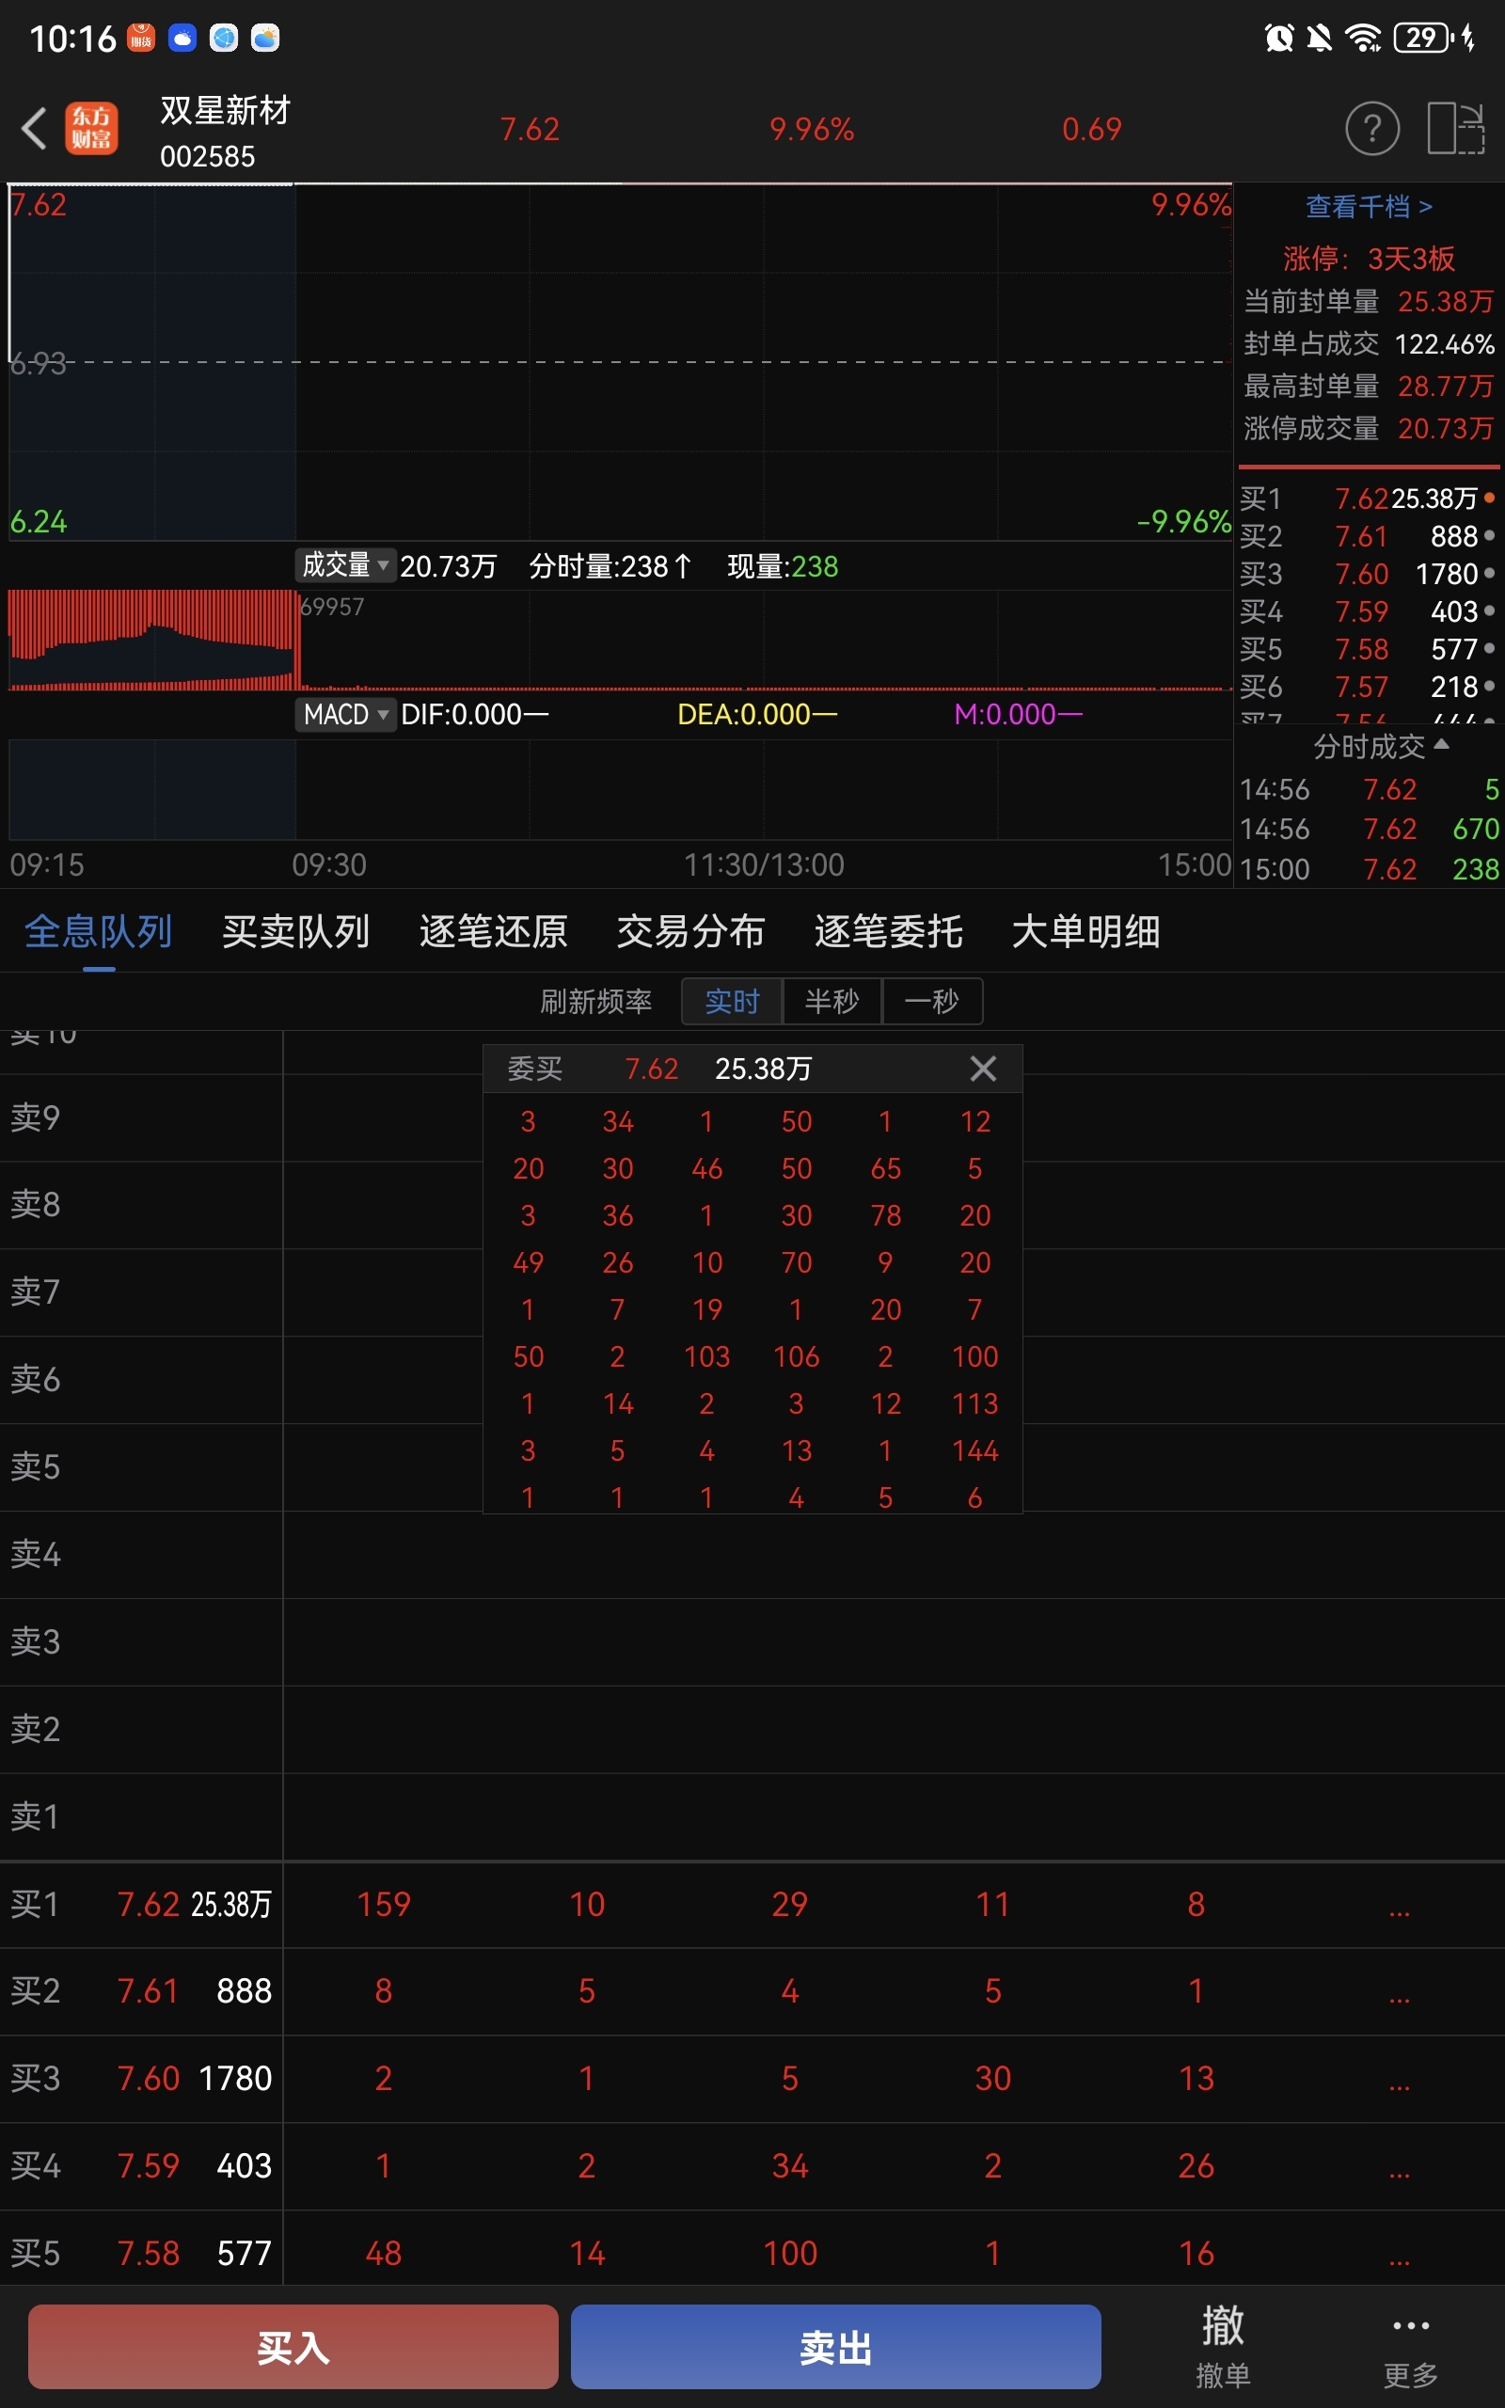This screenshot has width=1505, height=2408.
Task: Select 卖5 row label
Action: [36, 1466]
